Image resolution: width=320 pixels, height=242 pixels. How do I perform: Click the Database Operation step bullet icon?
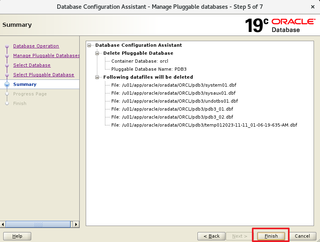7,46
